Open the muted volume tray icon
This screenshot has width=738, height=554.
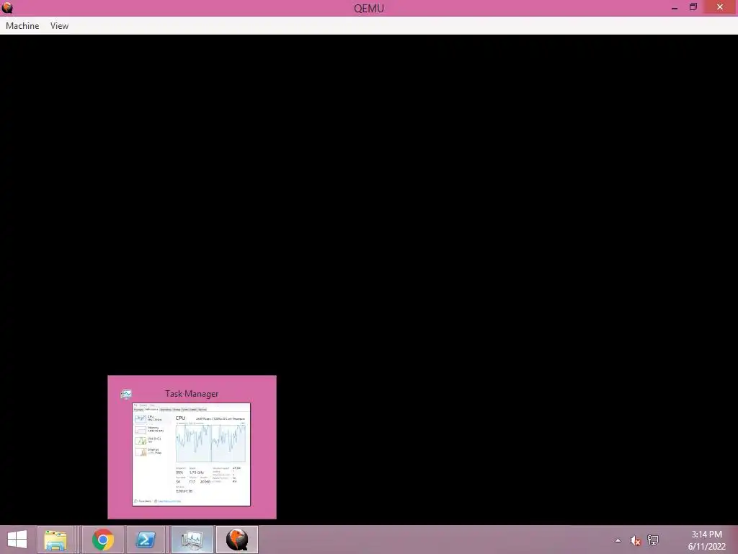tap(636, 540)
